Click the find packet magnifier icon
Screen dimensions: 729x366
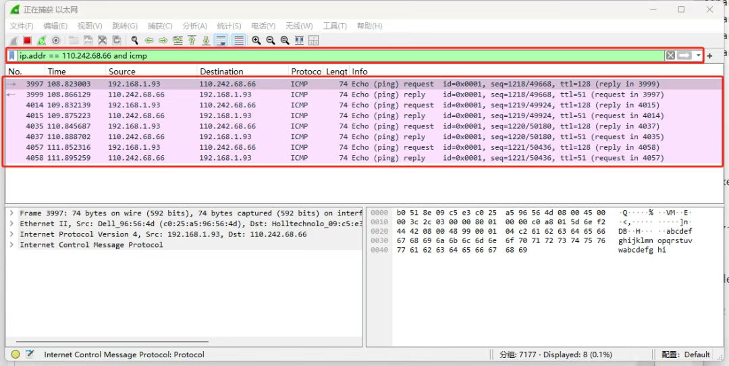coord(135,41)
